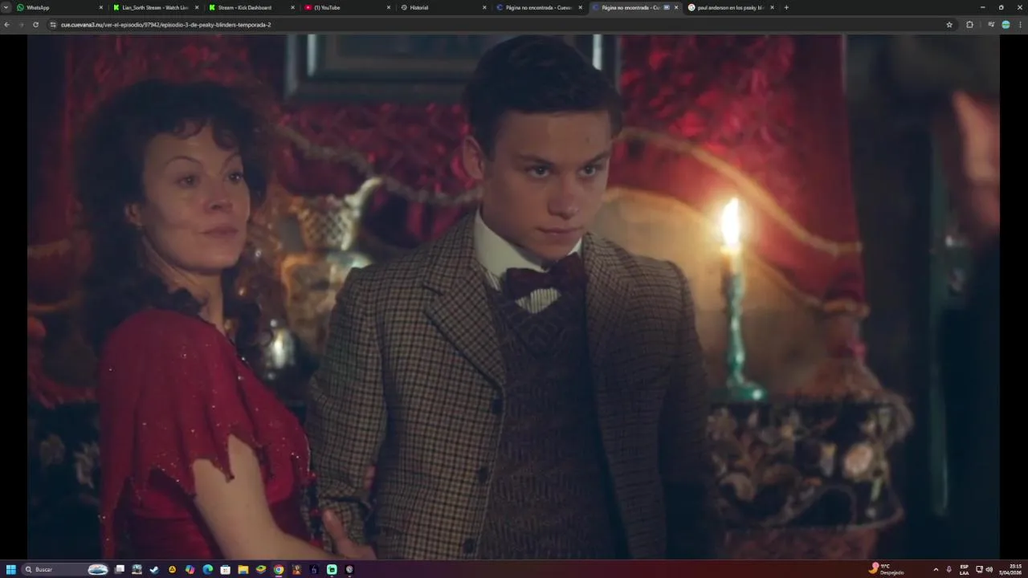This screenshot has height=578, width=1028.
Task: Open Task View from the taskbar
Action: point(120,569)
